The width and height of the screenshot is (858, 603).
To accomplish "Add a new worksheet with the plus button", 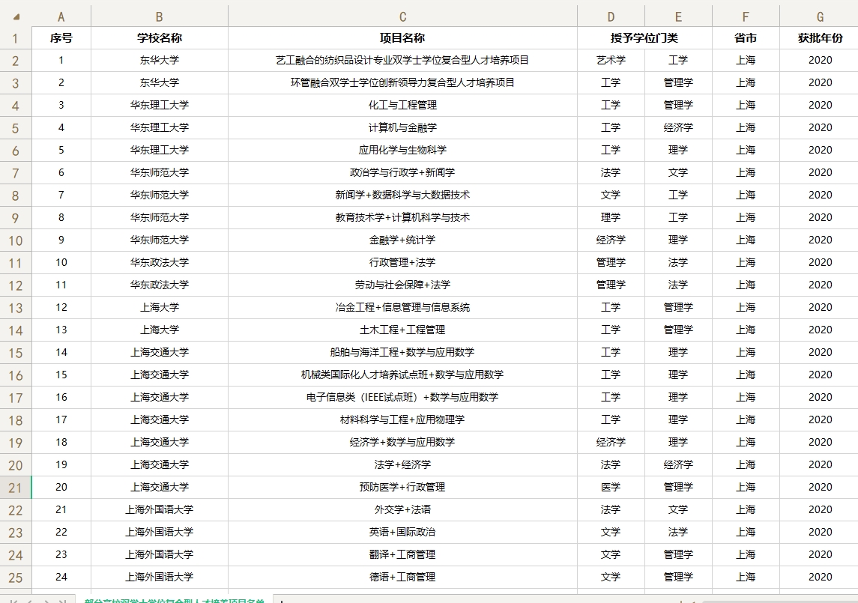I will coord(281,600).
